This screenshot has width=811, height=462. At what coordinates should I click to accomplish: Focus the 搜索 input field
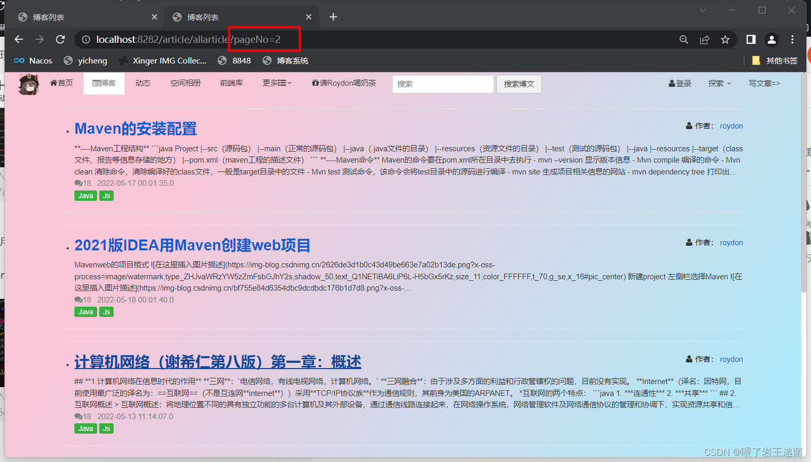click(x=443, y=84)
